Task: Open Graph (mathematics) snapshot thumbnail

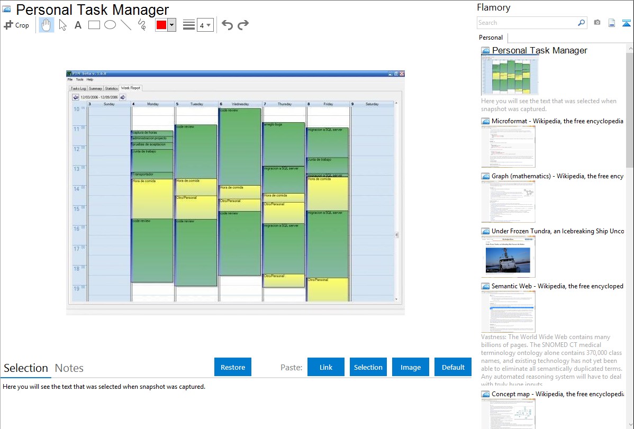Action: [508, 202]
